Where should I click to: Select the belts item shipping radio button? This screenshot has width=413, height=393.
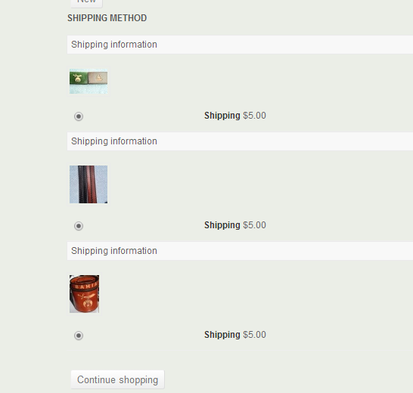coord(79,226)
